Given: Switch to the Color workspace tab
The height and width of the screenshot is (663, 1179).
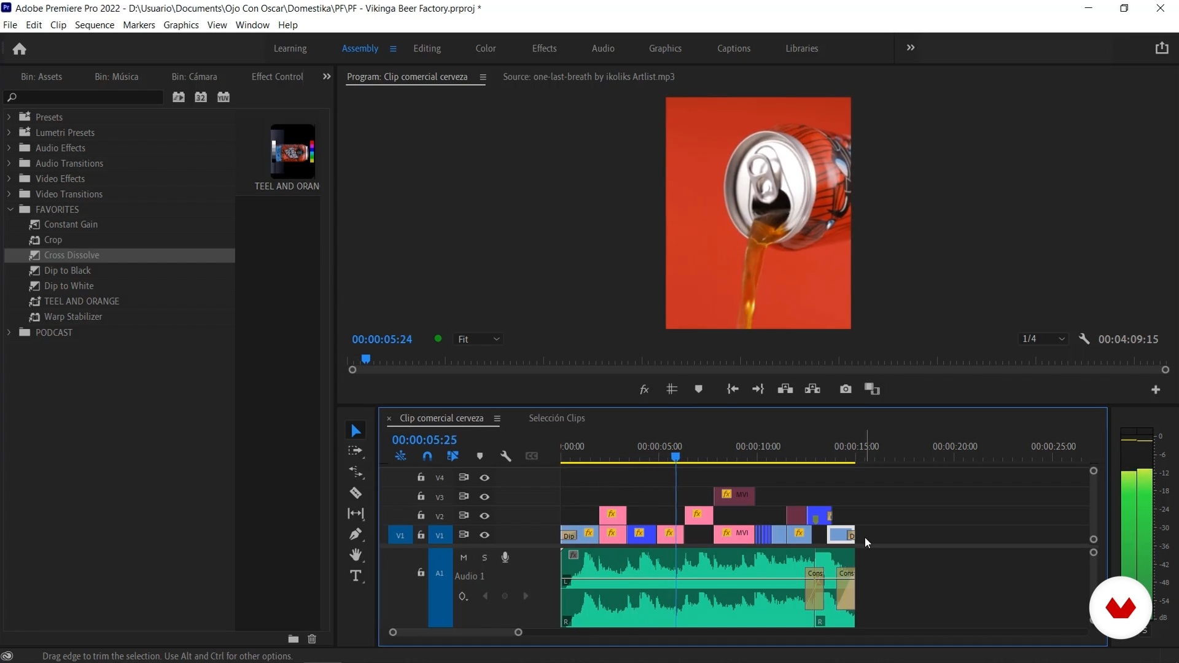Looking at the screenshot, I should coord(485,48).
